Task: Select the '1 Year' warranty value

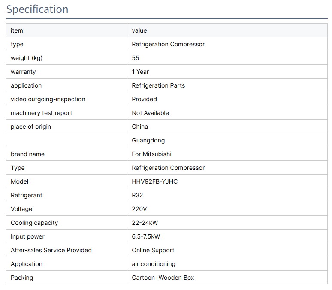Action: coord(141,72)
